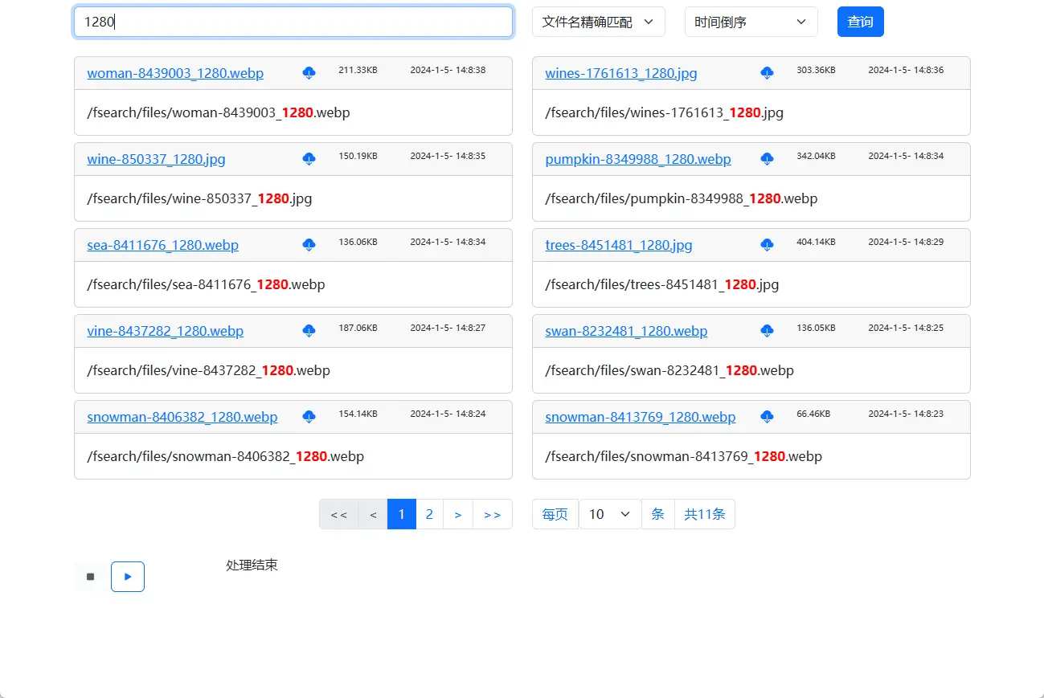Click download icon beside vine-8437282_1280.webp
This screenshot has height=698, width=1044.
309,331
